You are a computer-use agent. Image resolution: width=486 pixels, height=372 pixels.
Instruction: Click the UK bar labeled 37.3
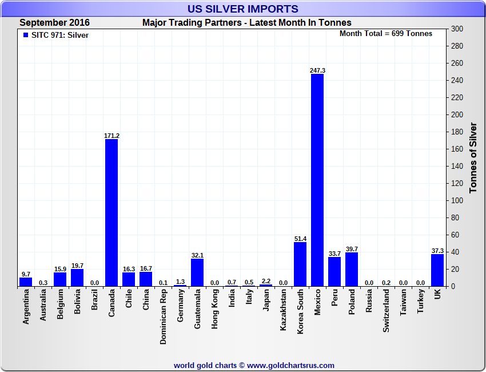[437, 270]
